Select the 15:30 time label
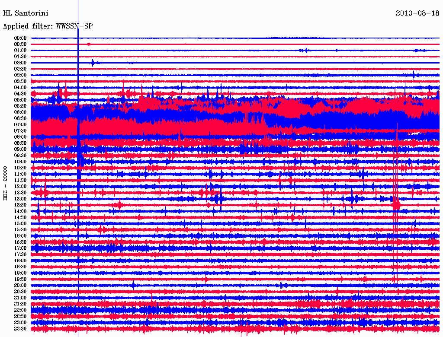The width and height of the screenshot is (443, 337). click(20, 230)
